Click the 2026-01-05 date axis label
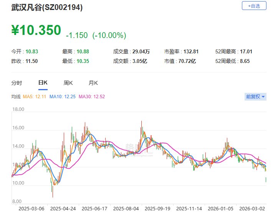Screen dimensions: 273x213 click(220, 209)
